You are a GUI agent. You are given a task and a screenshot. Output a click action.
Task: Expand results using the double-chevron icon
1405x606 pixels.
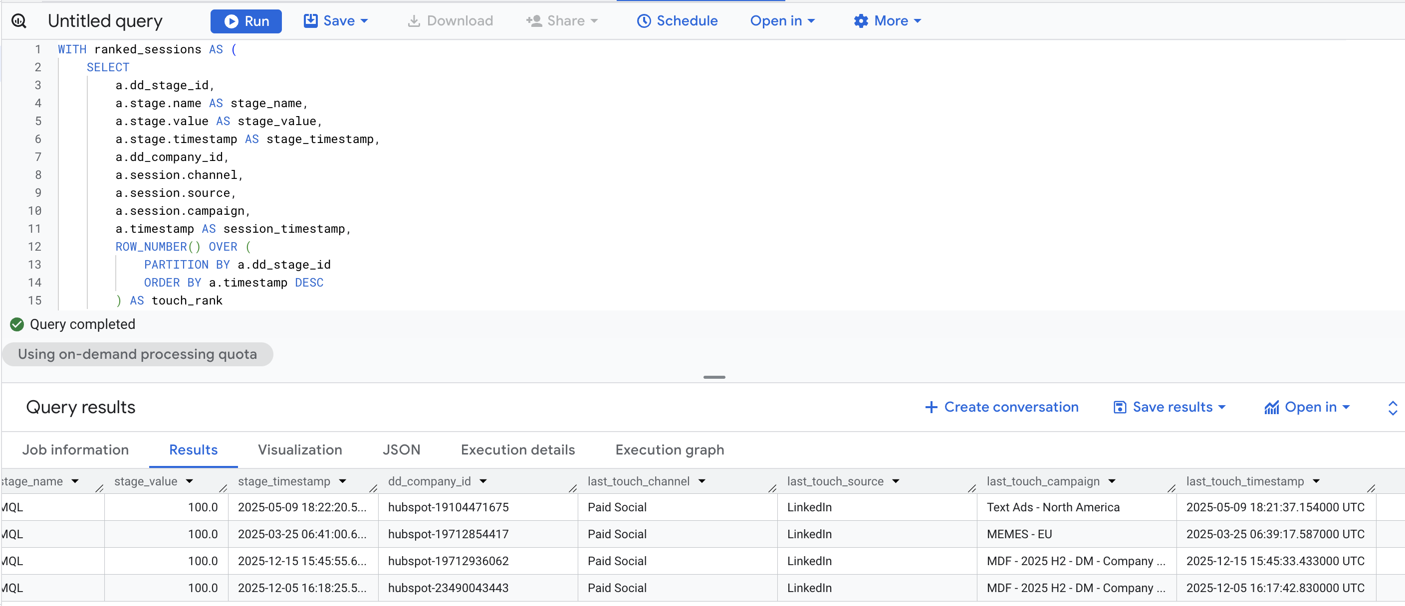point(1393,407)
